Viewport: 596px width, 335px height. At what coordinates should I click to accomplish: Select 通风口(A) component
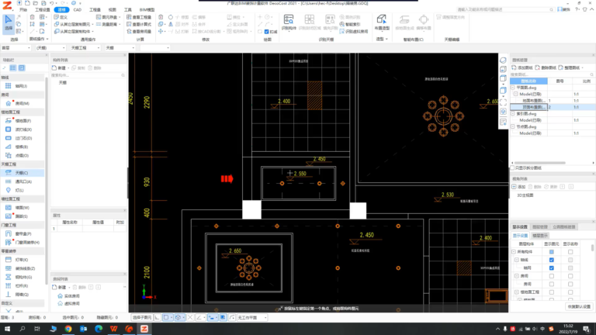click(19, 181)
